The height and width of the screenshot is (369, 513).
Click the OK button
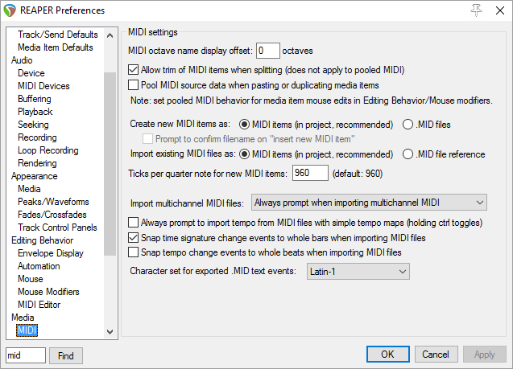(387, 355)
